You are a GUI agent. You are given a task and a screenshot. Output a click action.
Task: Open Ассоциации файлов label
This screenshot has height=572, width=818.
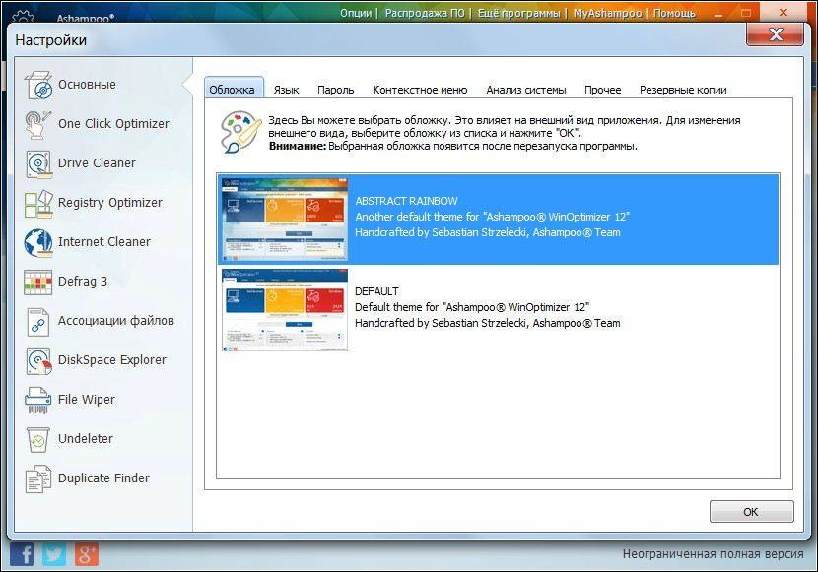(116, 321)
